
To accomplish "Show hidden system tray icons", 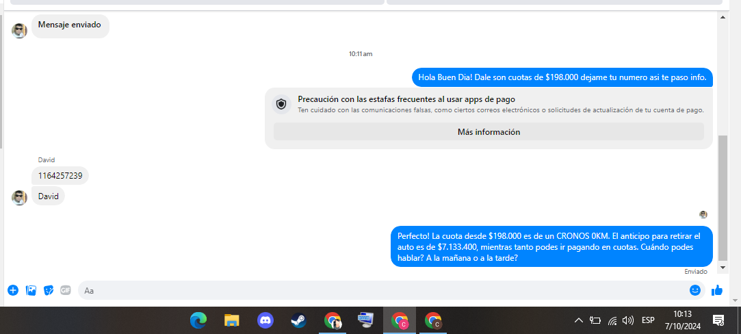I will [x=578, y=320].
